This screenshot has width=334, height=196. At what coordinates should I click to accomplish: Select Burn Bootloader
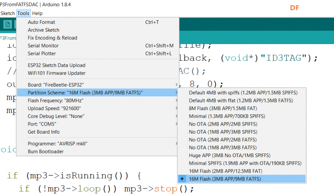pyautogui.click(x=98, y=151)
